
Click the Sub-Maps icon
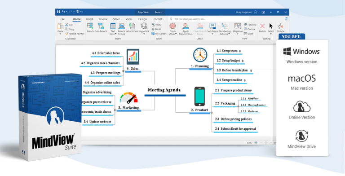click(212, 26)
